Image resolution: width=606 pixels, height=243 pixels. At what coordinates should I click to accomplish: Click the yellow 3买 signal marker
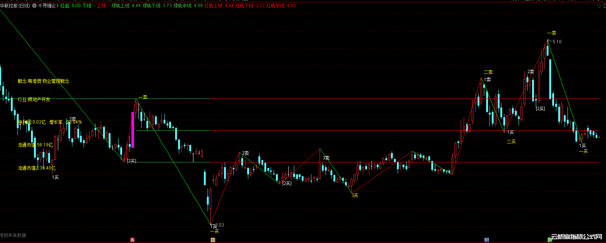point(355,195)
